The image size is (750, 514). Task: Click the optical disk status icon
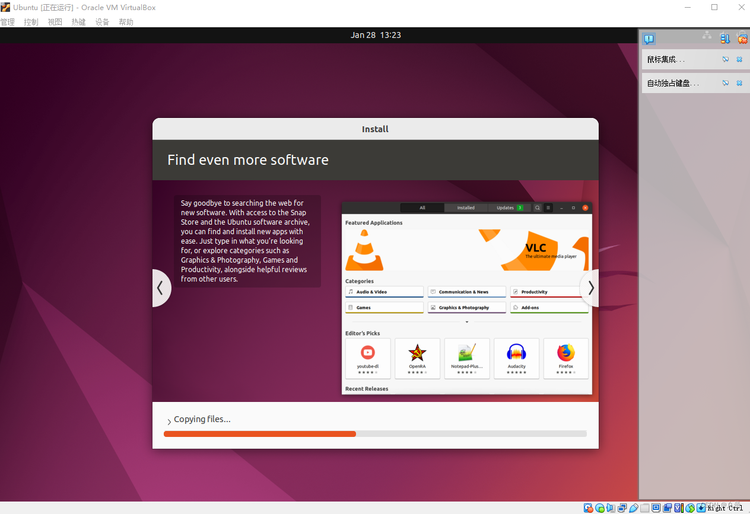[x=600, y=508]
